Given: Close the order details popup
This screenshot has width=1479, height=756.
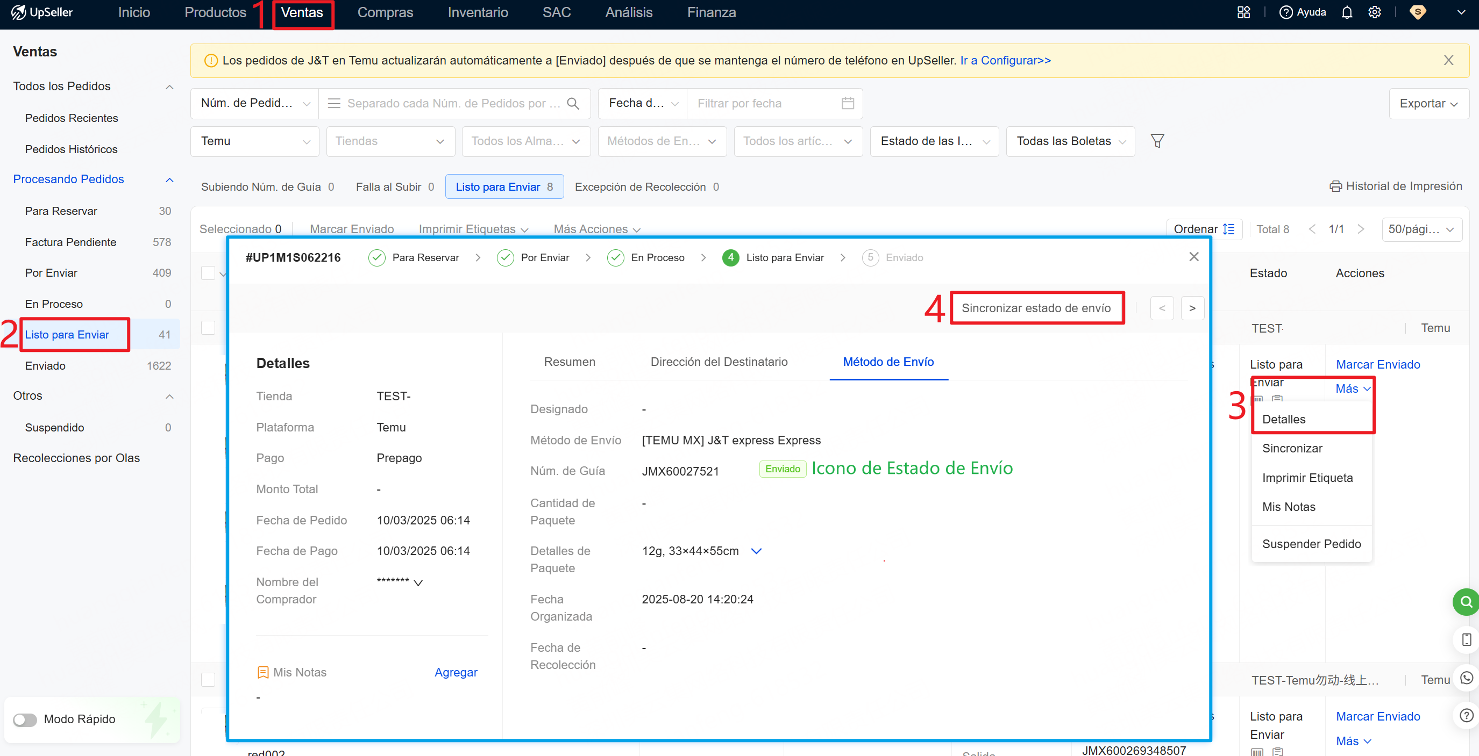Looking at the screenshot, I should tap(1193, 257).
